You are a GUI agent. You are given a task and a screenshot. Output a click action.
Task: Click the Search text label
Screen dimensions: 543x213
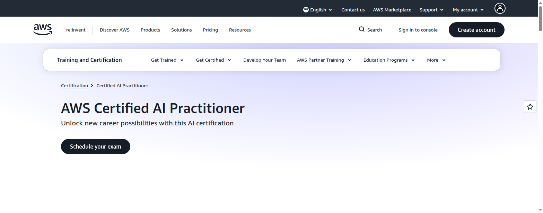375,30
